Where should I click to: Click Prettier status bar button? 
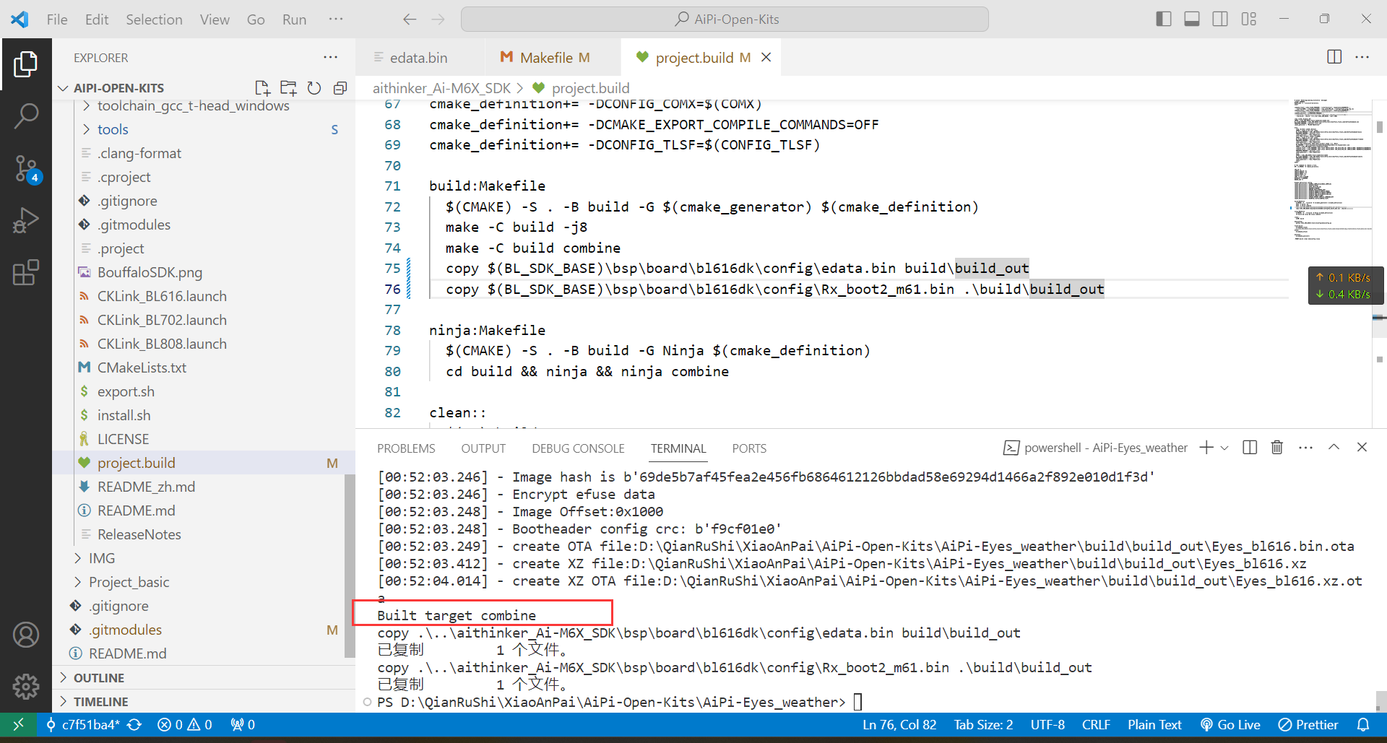(1308, 724)
